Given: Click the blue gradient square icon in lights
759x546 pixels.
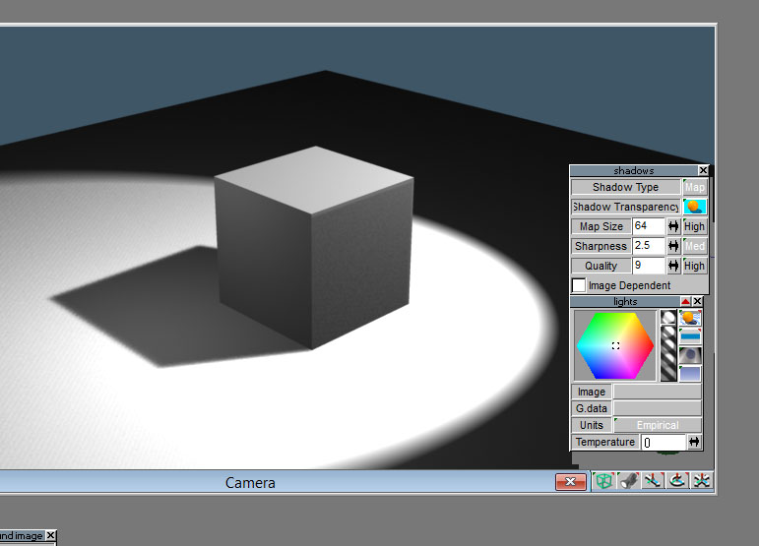Looking at the screenshot, I should click(x=690, y=374).
